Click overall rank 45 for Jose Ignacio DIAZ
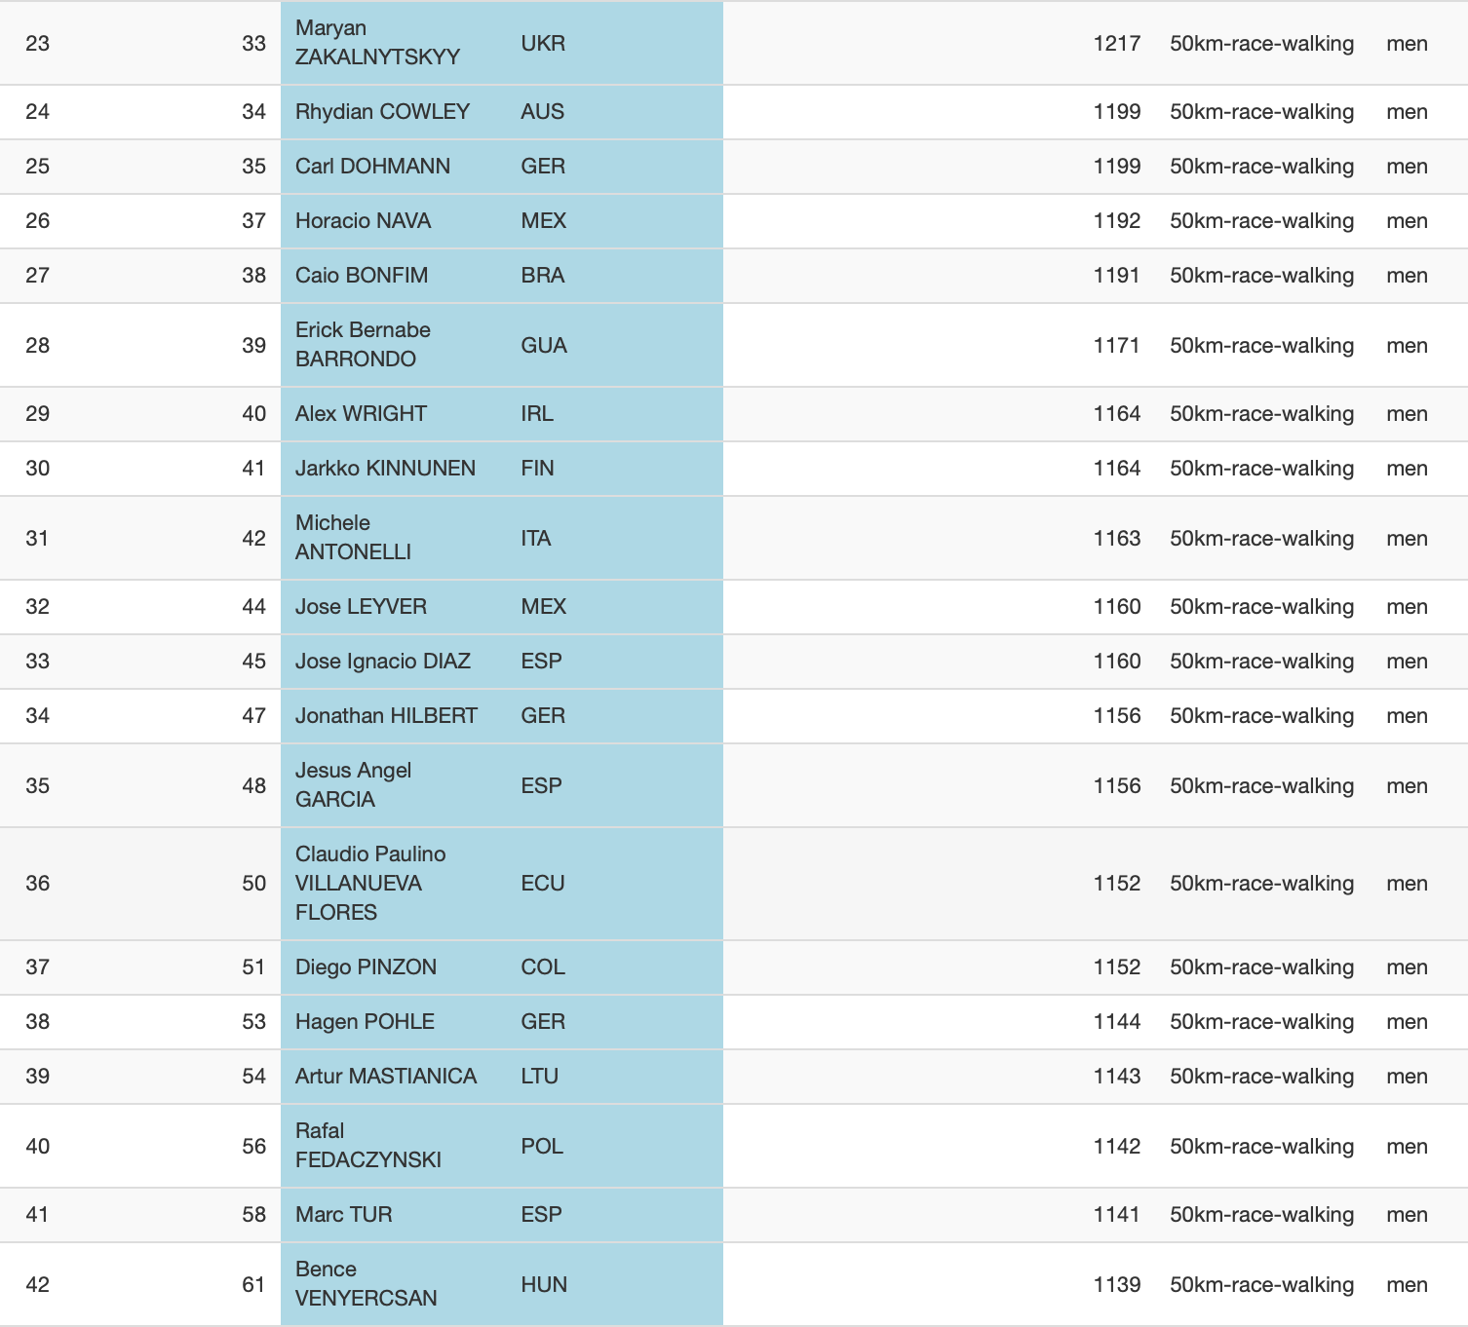Image resolution: width=1468 pixels, height=1327 pixels. pos(253,662)
